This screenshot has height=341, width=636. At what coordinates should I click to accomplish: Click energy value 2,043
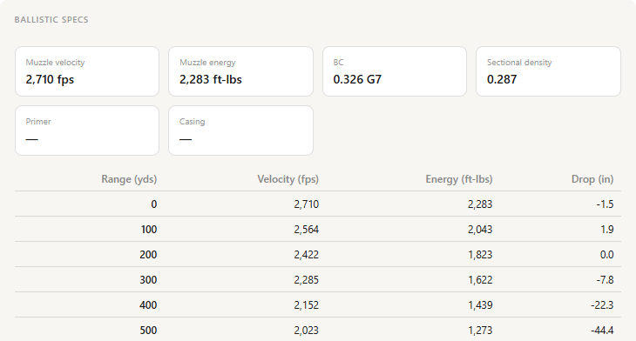(480, 230)
